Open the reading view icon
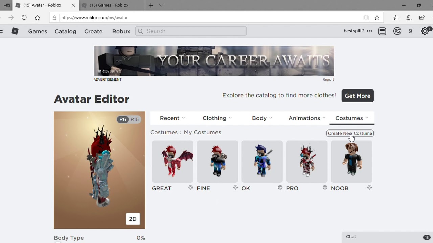The height and width of the screenshot is (243, 433). [x=366, y=18]
